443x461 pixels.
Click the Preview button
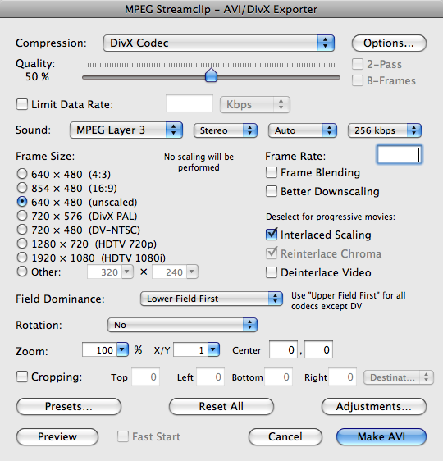57,437
